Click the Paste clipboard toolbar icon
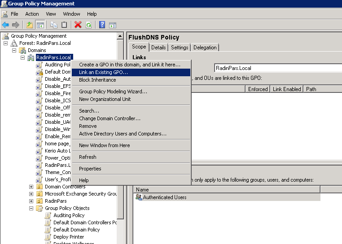The width and height of the screenshot is (342, 244). point(64,25)
